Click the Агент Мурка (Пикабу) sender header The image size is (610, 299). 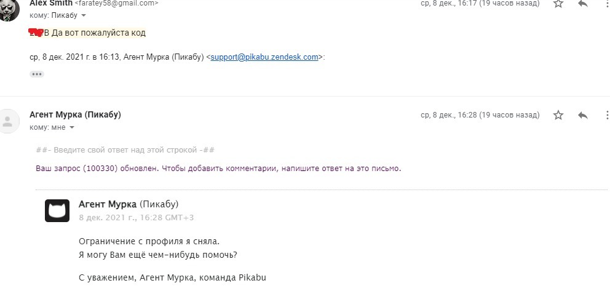[75, 115]
